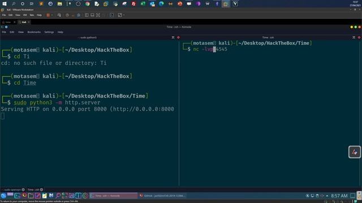Open Microsoft Edge from the Windows taskbar
The image size is (362, 203).
[161, 4]
